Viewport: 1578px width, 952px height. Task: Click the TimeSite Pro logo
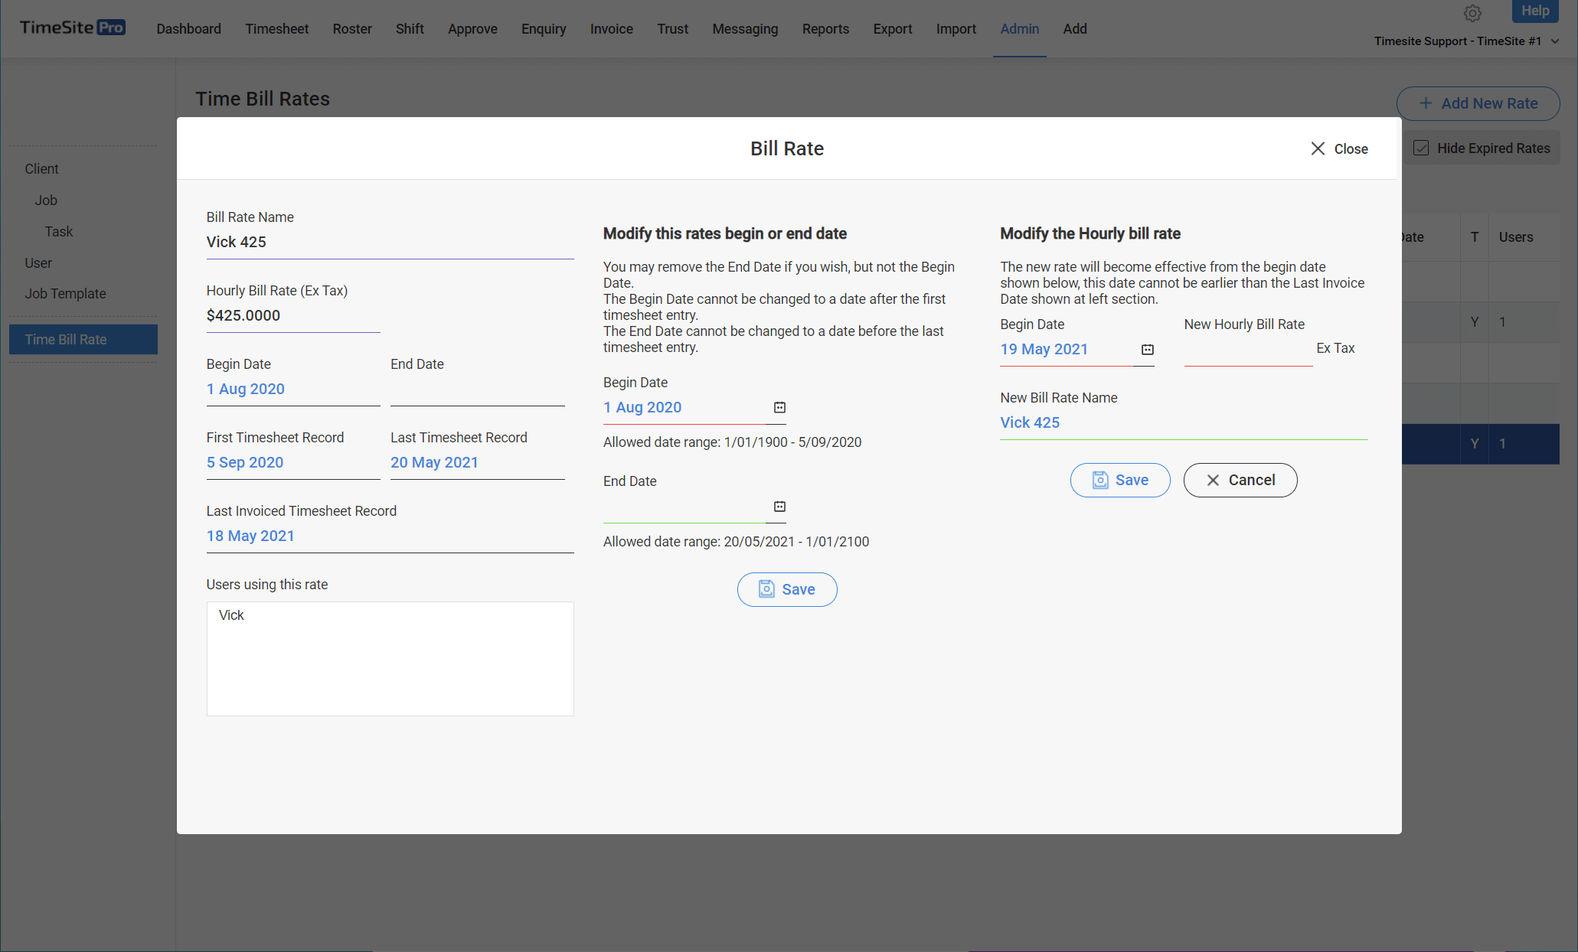72,28
